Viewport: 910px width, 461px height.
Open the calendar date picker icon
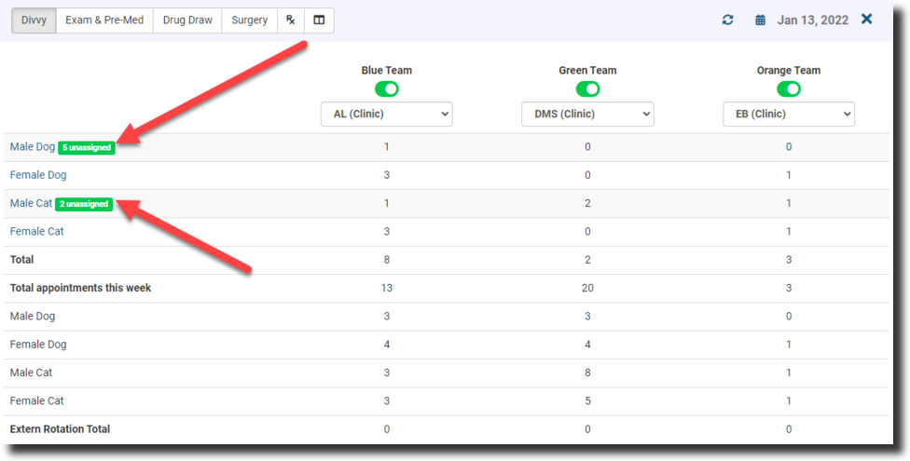point(761,20)
